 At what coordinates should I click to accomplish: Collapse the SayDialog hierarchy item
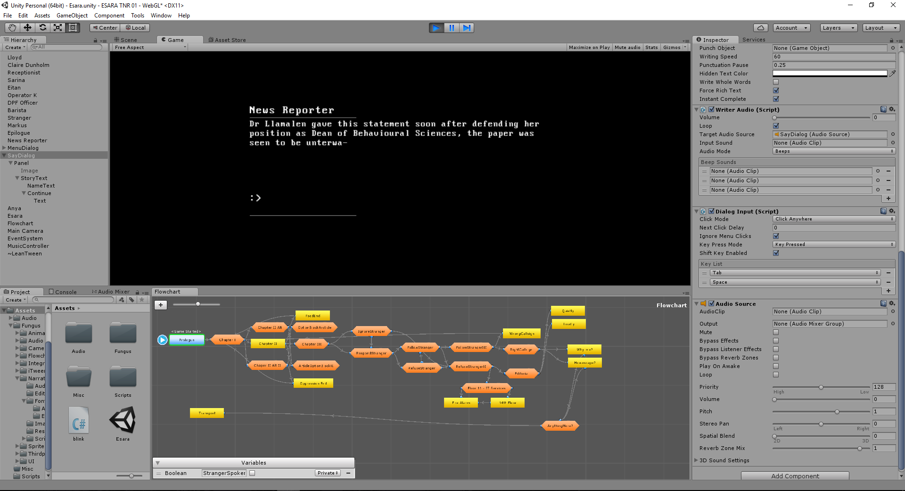pyautogui.click(x=4, y=155)
